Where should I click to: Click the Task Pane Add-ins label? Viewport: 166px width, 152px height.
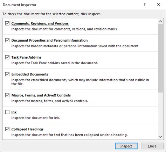click(x=26, y=57)
